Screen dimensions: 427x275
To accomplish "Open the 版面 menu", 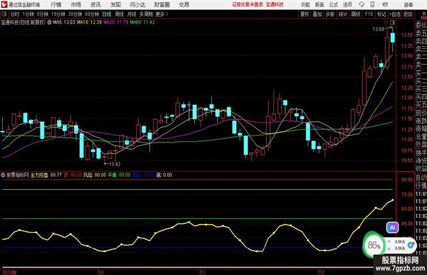I will pyautogui.click(x=319, y=5).
